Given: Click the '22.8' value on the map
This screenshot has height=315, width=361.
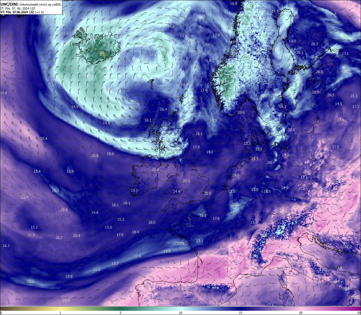Looking at the screenshot, I should coord(64,210).
